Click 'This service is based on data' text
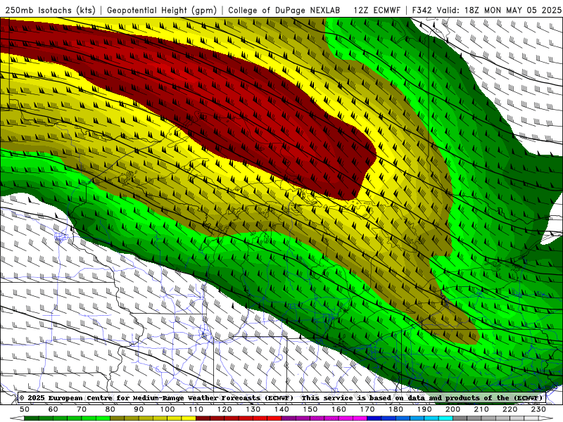Screen dimensions: 563x422 pyautogui.click(x=365, y=398)
